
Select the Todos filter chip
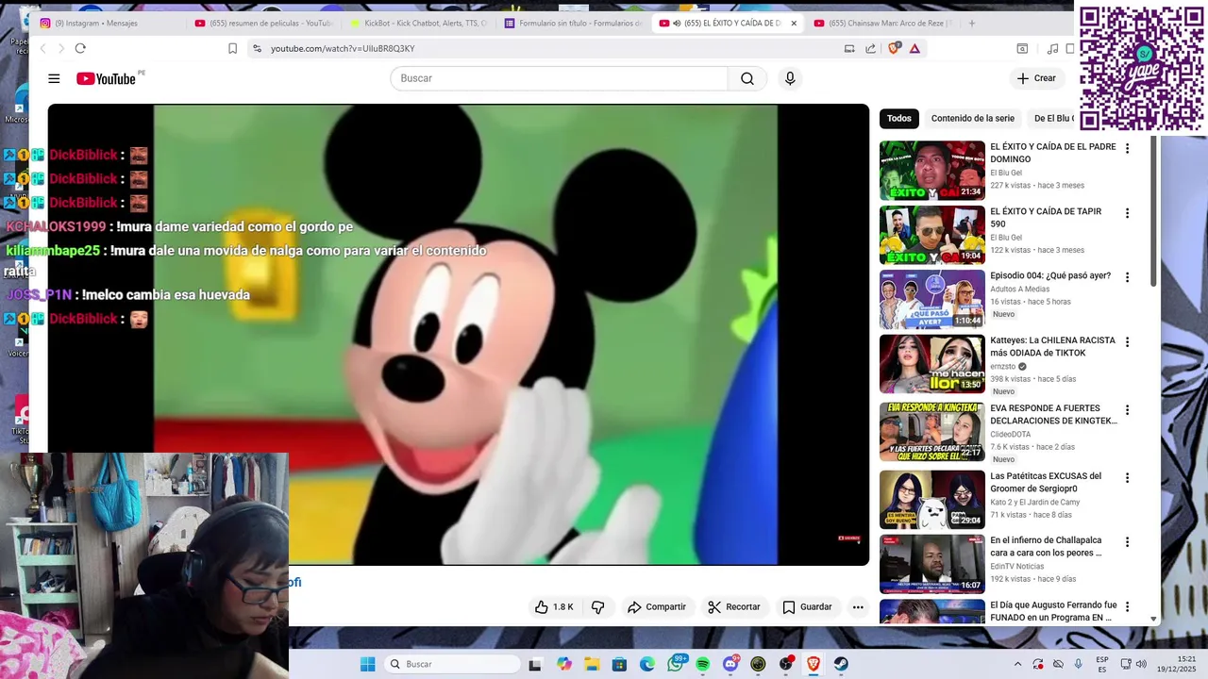(899, 119)
